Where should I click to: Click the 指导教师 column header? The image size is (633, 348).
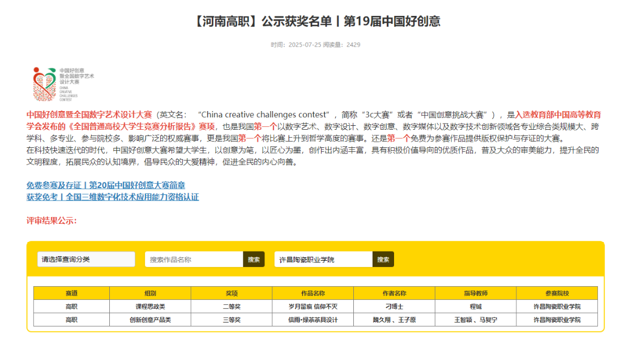pos(476,293)
